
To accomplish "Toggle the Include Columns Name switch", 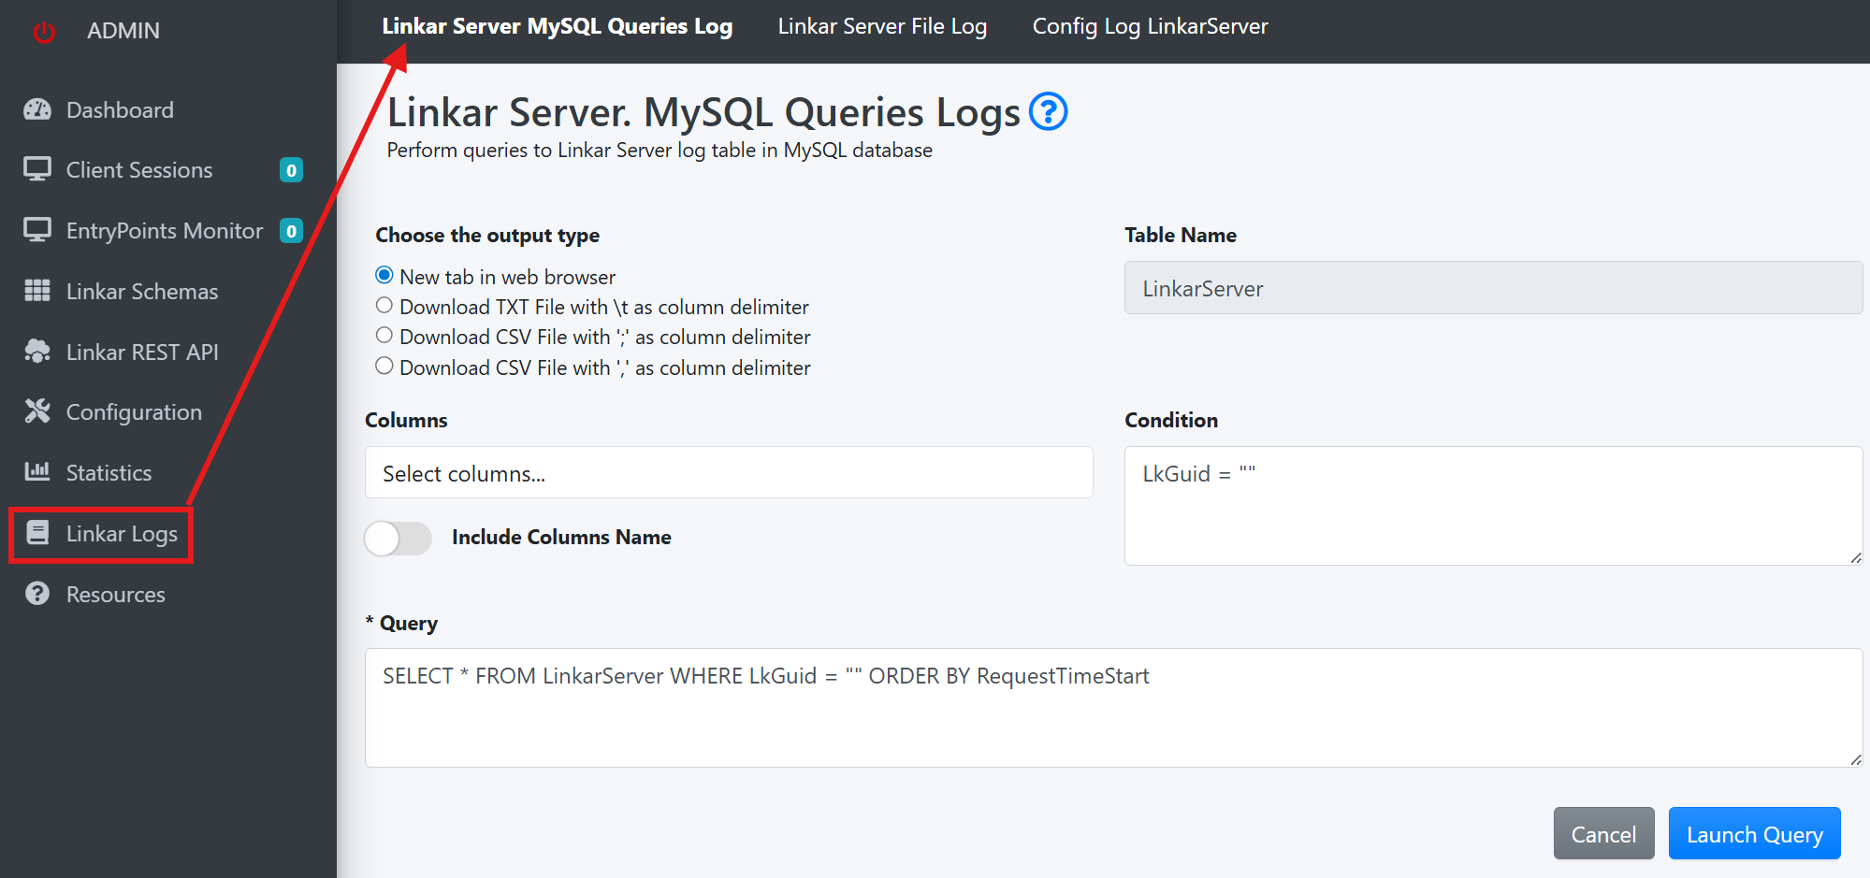I will [399, 539].
